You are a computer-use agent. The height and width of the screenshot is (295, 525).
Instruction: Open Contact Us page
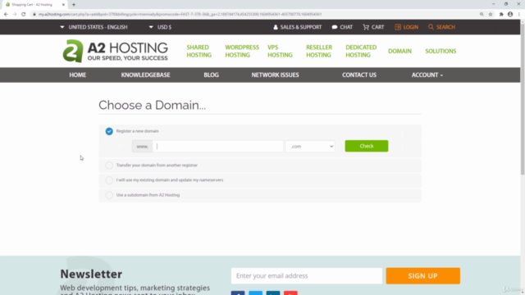point(359,75)
